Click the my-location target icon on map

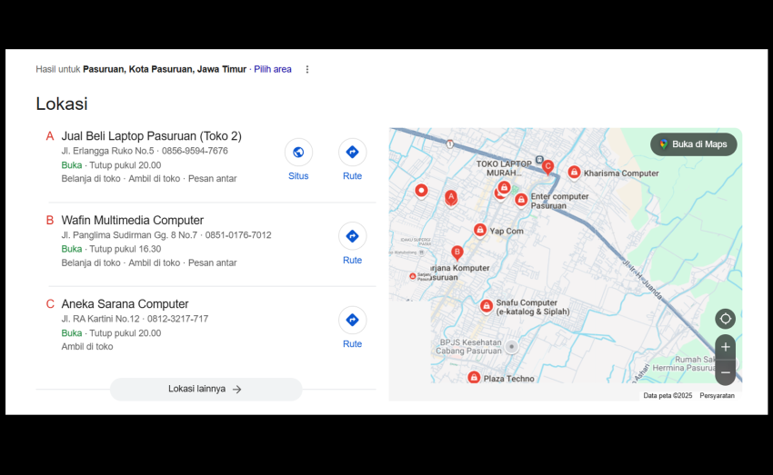tap(725, 319)
